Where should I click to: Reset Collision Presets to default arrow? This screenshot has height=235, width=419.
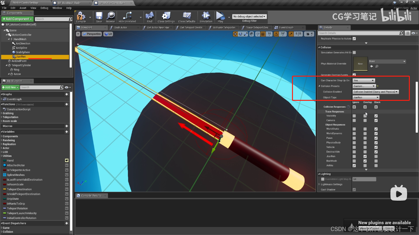378,86
